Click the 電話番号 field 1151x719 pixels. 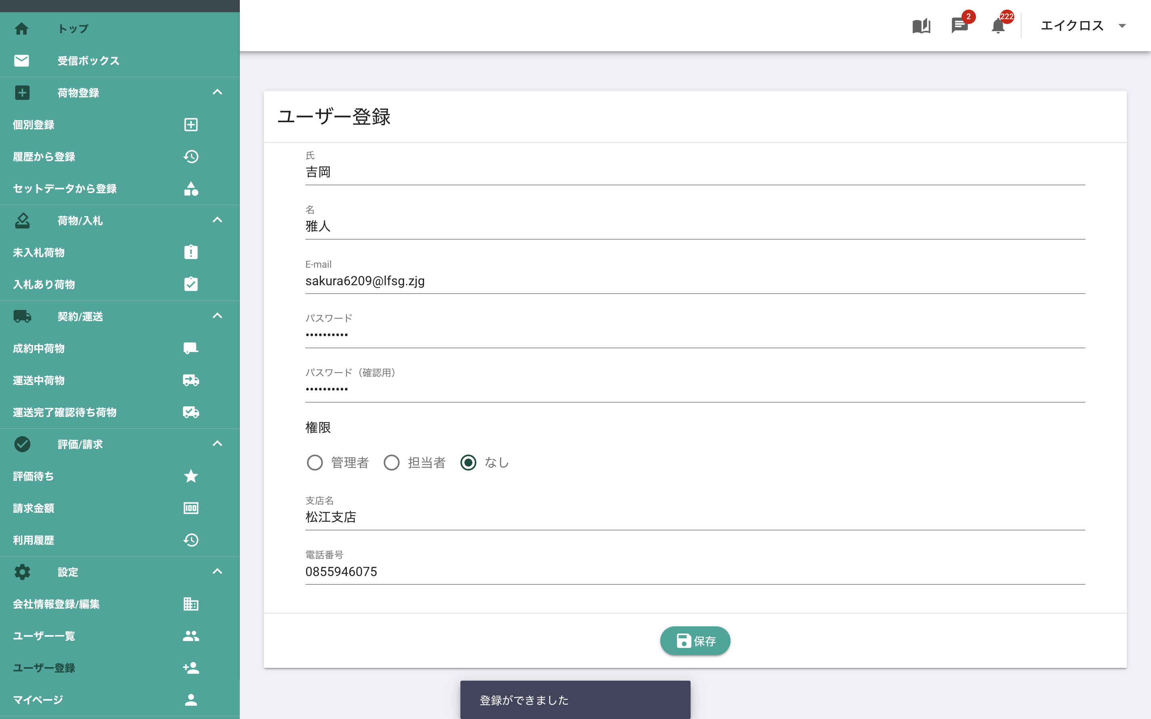[x=695, y=572]
